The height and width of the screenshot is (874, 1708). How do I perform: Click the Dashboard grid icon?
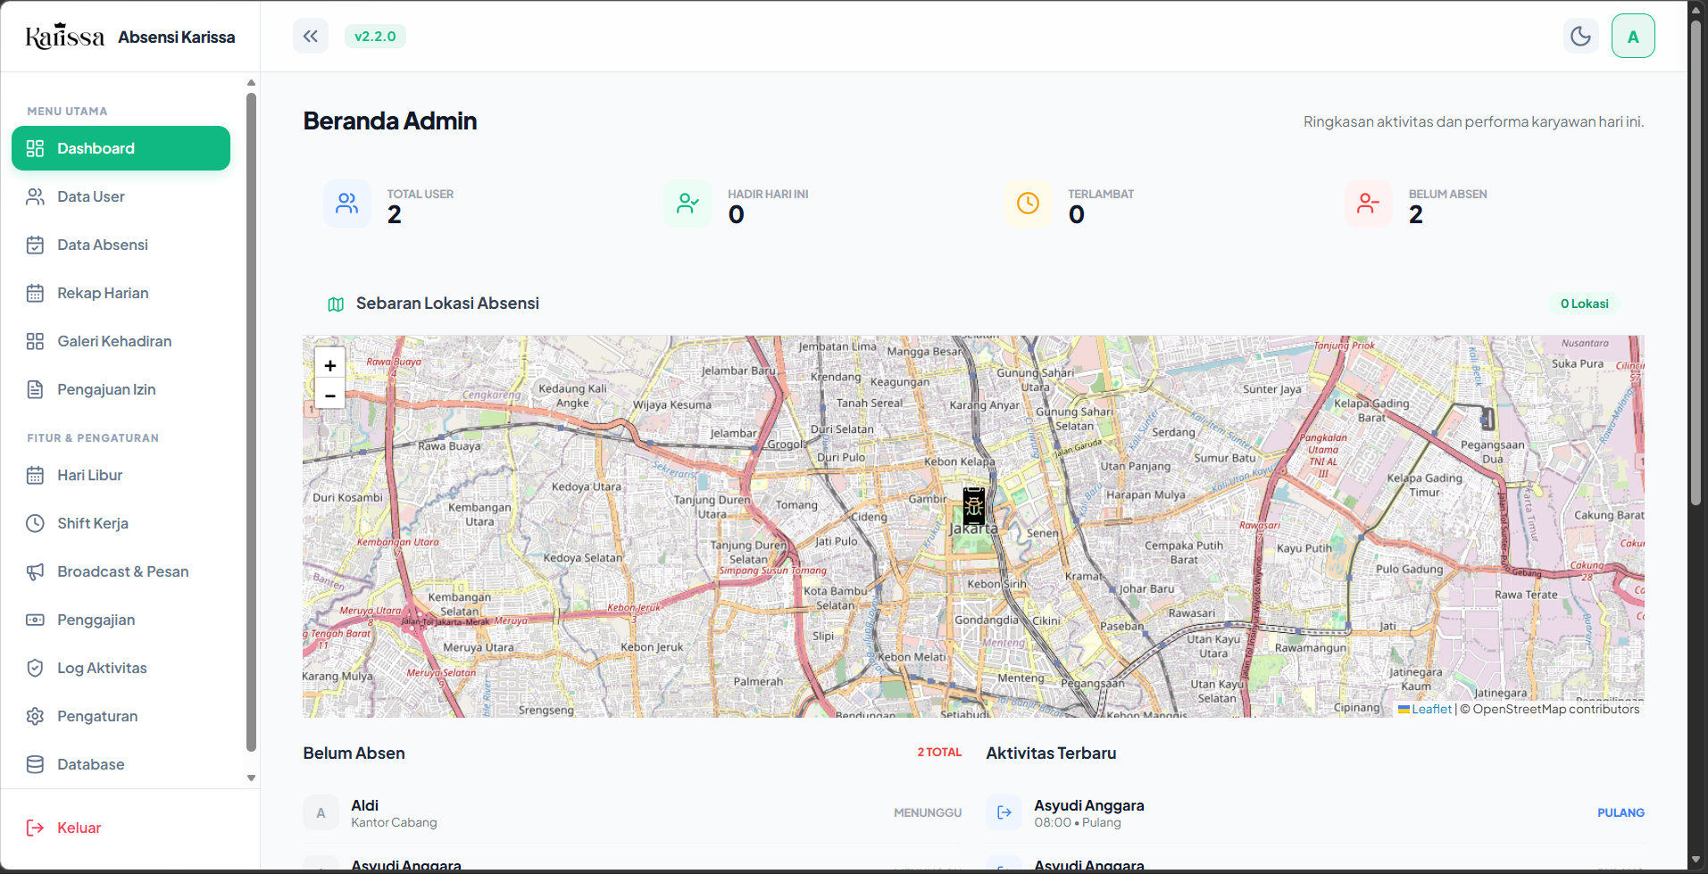coord(35,148)
